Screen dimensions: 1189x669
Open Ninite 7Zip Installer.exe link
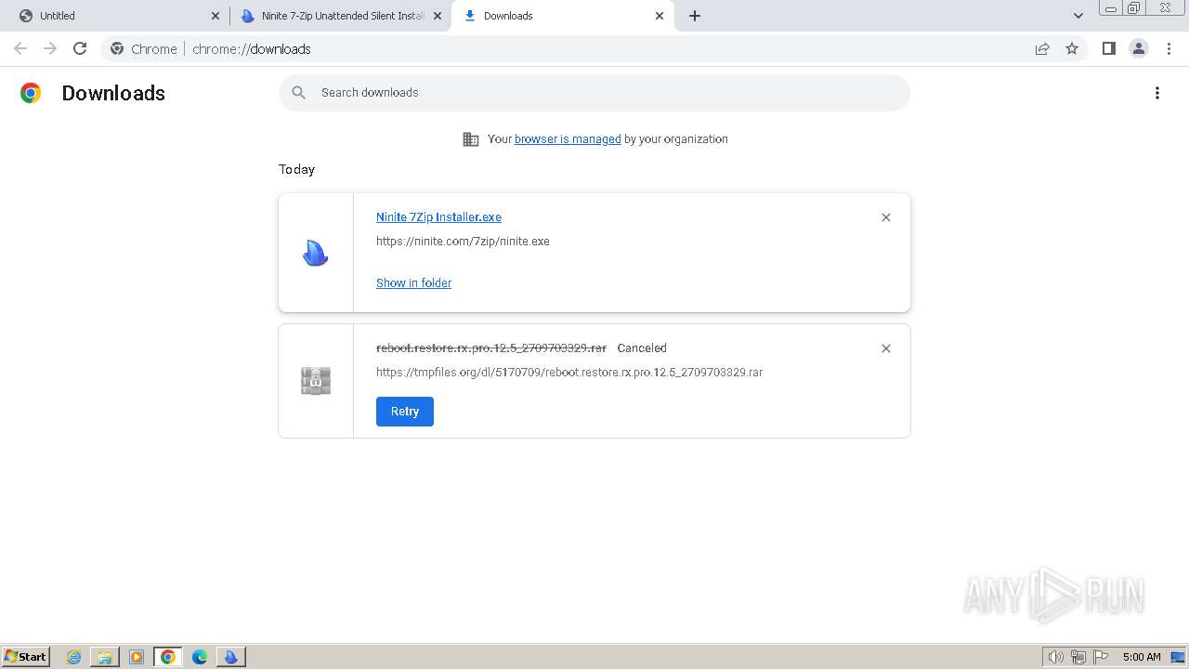pyautogui.click(x=438, y=217)
